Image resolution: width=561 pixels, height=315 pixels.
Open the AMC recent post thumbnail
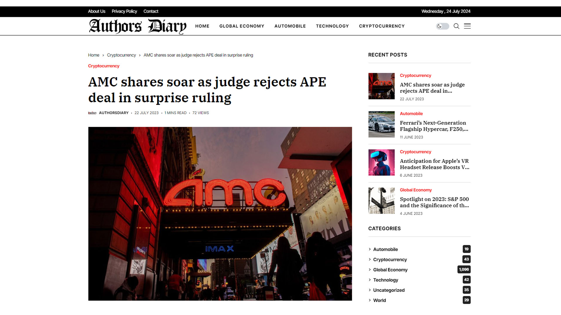pos(381,86)
